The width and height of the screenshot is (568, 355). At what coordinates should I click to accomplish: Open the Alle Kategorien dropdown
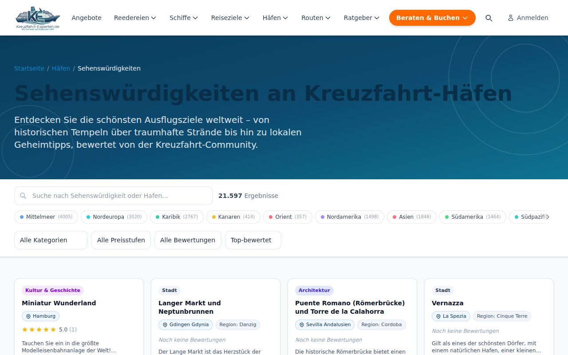(51, 240)
